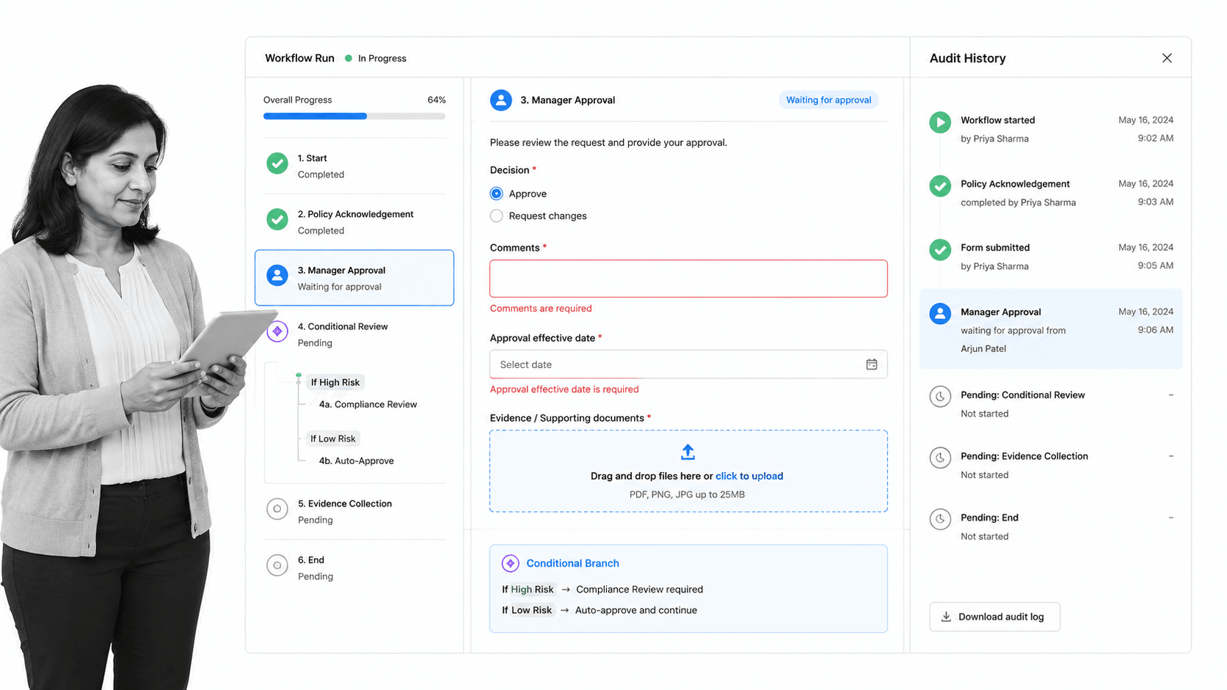Click the purple Conditional Branch diamond icon
Image resolution: width=1227 pixels, height=690 pixels.
tap(510, 563)
